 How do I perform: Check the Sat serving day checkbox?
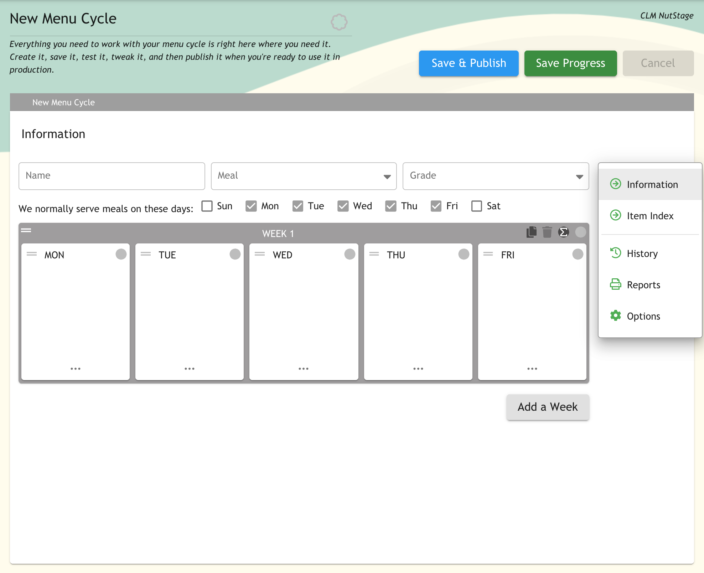(x=477, y=206)
